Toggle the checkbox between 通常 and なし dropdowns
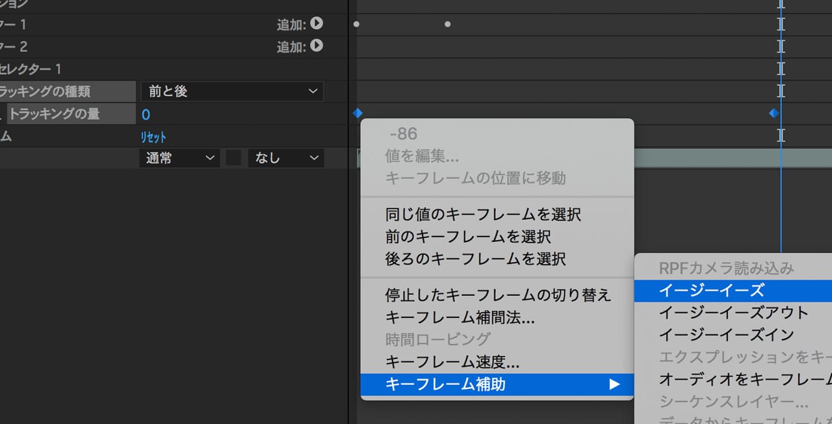 [x=233, y=158]
